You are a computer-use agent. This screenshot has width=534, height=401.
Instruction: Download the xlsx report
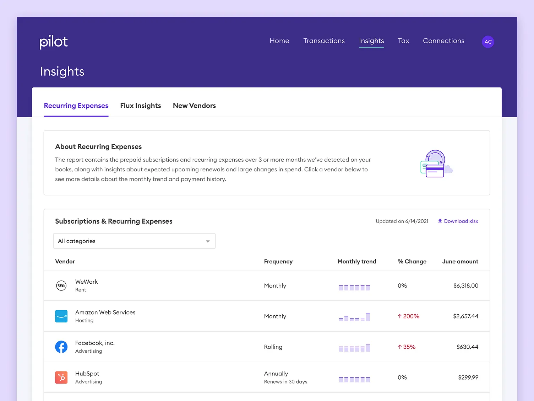click(x=458, y=221)
